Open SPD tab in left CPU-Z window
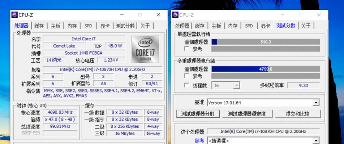Viewport: 344px width, 144px height. coord(88,26)
